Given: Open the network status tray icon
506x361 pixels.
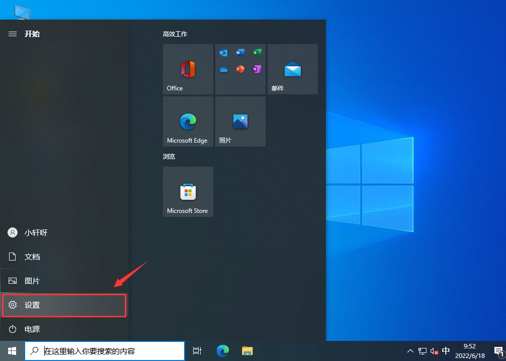Looking at the screenshot, I should pos(423,351).
